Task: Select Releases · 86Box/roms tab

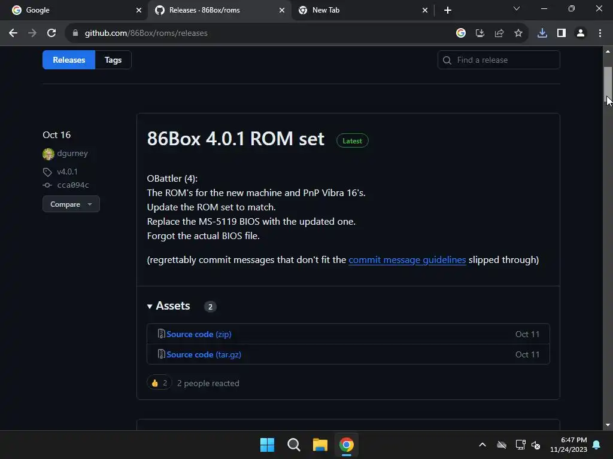Action: coord(219,10)
